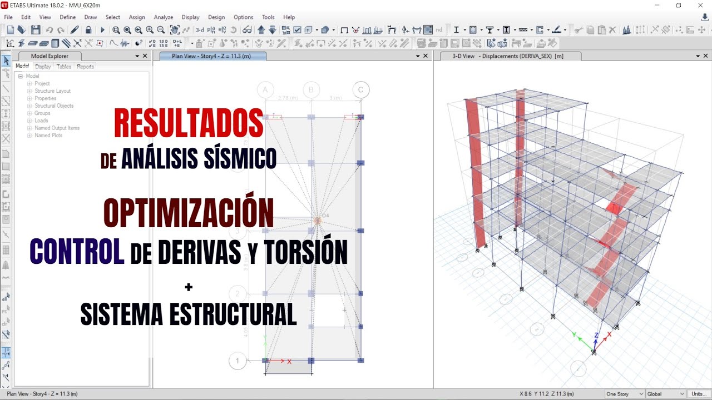Open dropdown beside the pencil-line color icon
The width and height of the screenshot is (712, 400).
[565, 29]
